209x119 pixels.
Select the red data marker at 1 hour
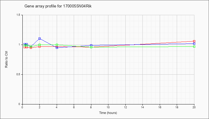pyautogui.click(x=31, y=48)
